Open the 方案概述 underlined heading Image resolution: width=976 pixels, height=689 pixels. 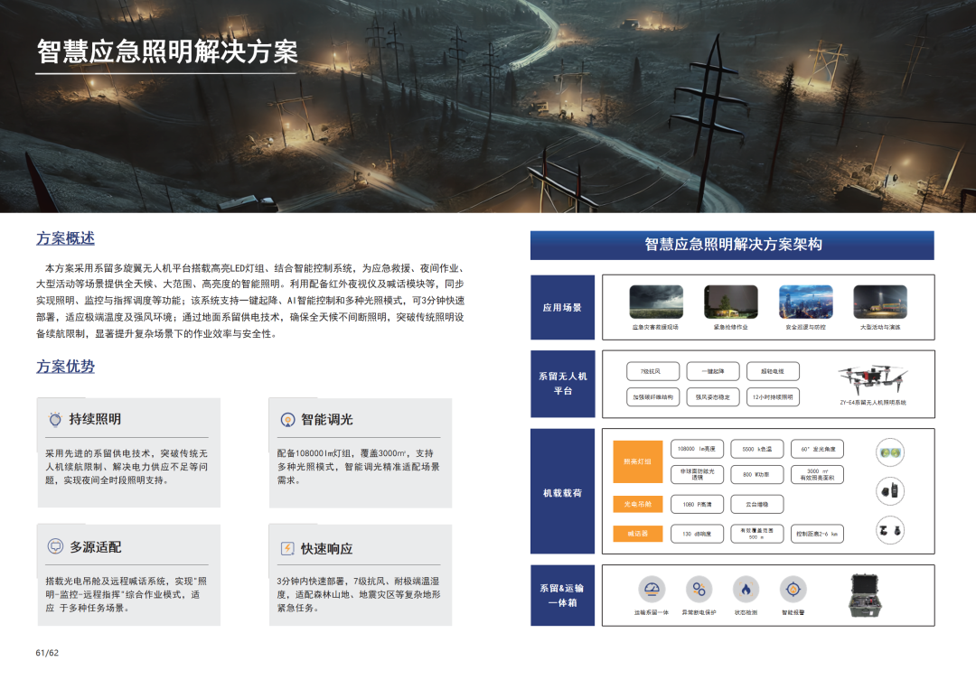tap(65, 238)
